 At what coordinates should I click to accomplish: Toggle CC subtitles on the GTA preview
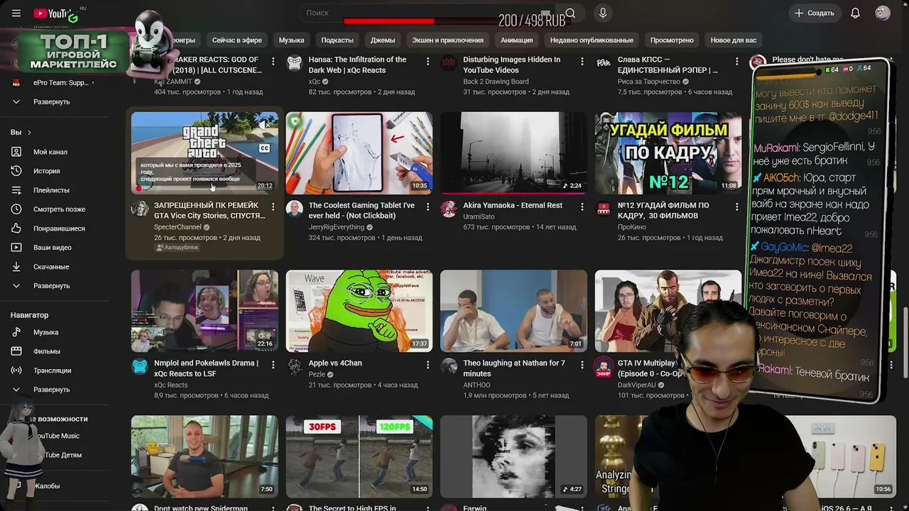(264, 148)
